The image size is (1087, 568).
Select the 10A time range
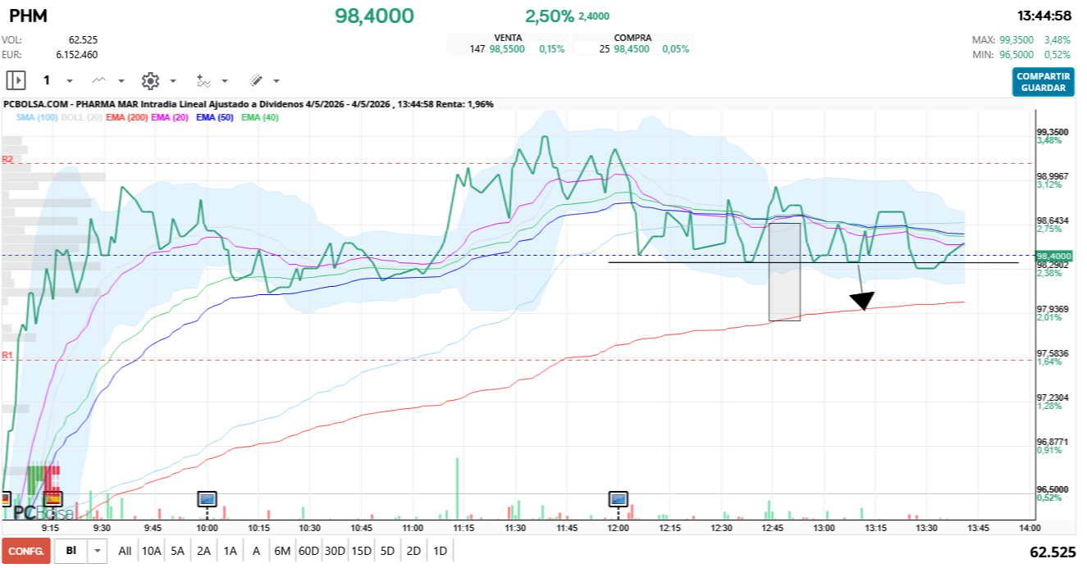[x=151, y=551]
